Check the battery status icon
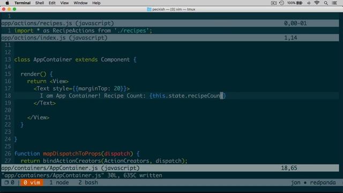 [300, 3]
